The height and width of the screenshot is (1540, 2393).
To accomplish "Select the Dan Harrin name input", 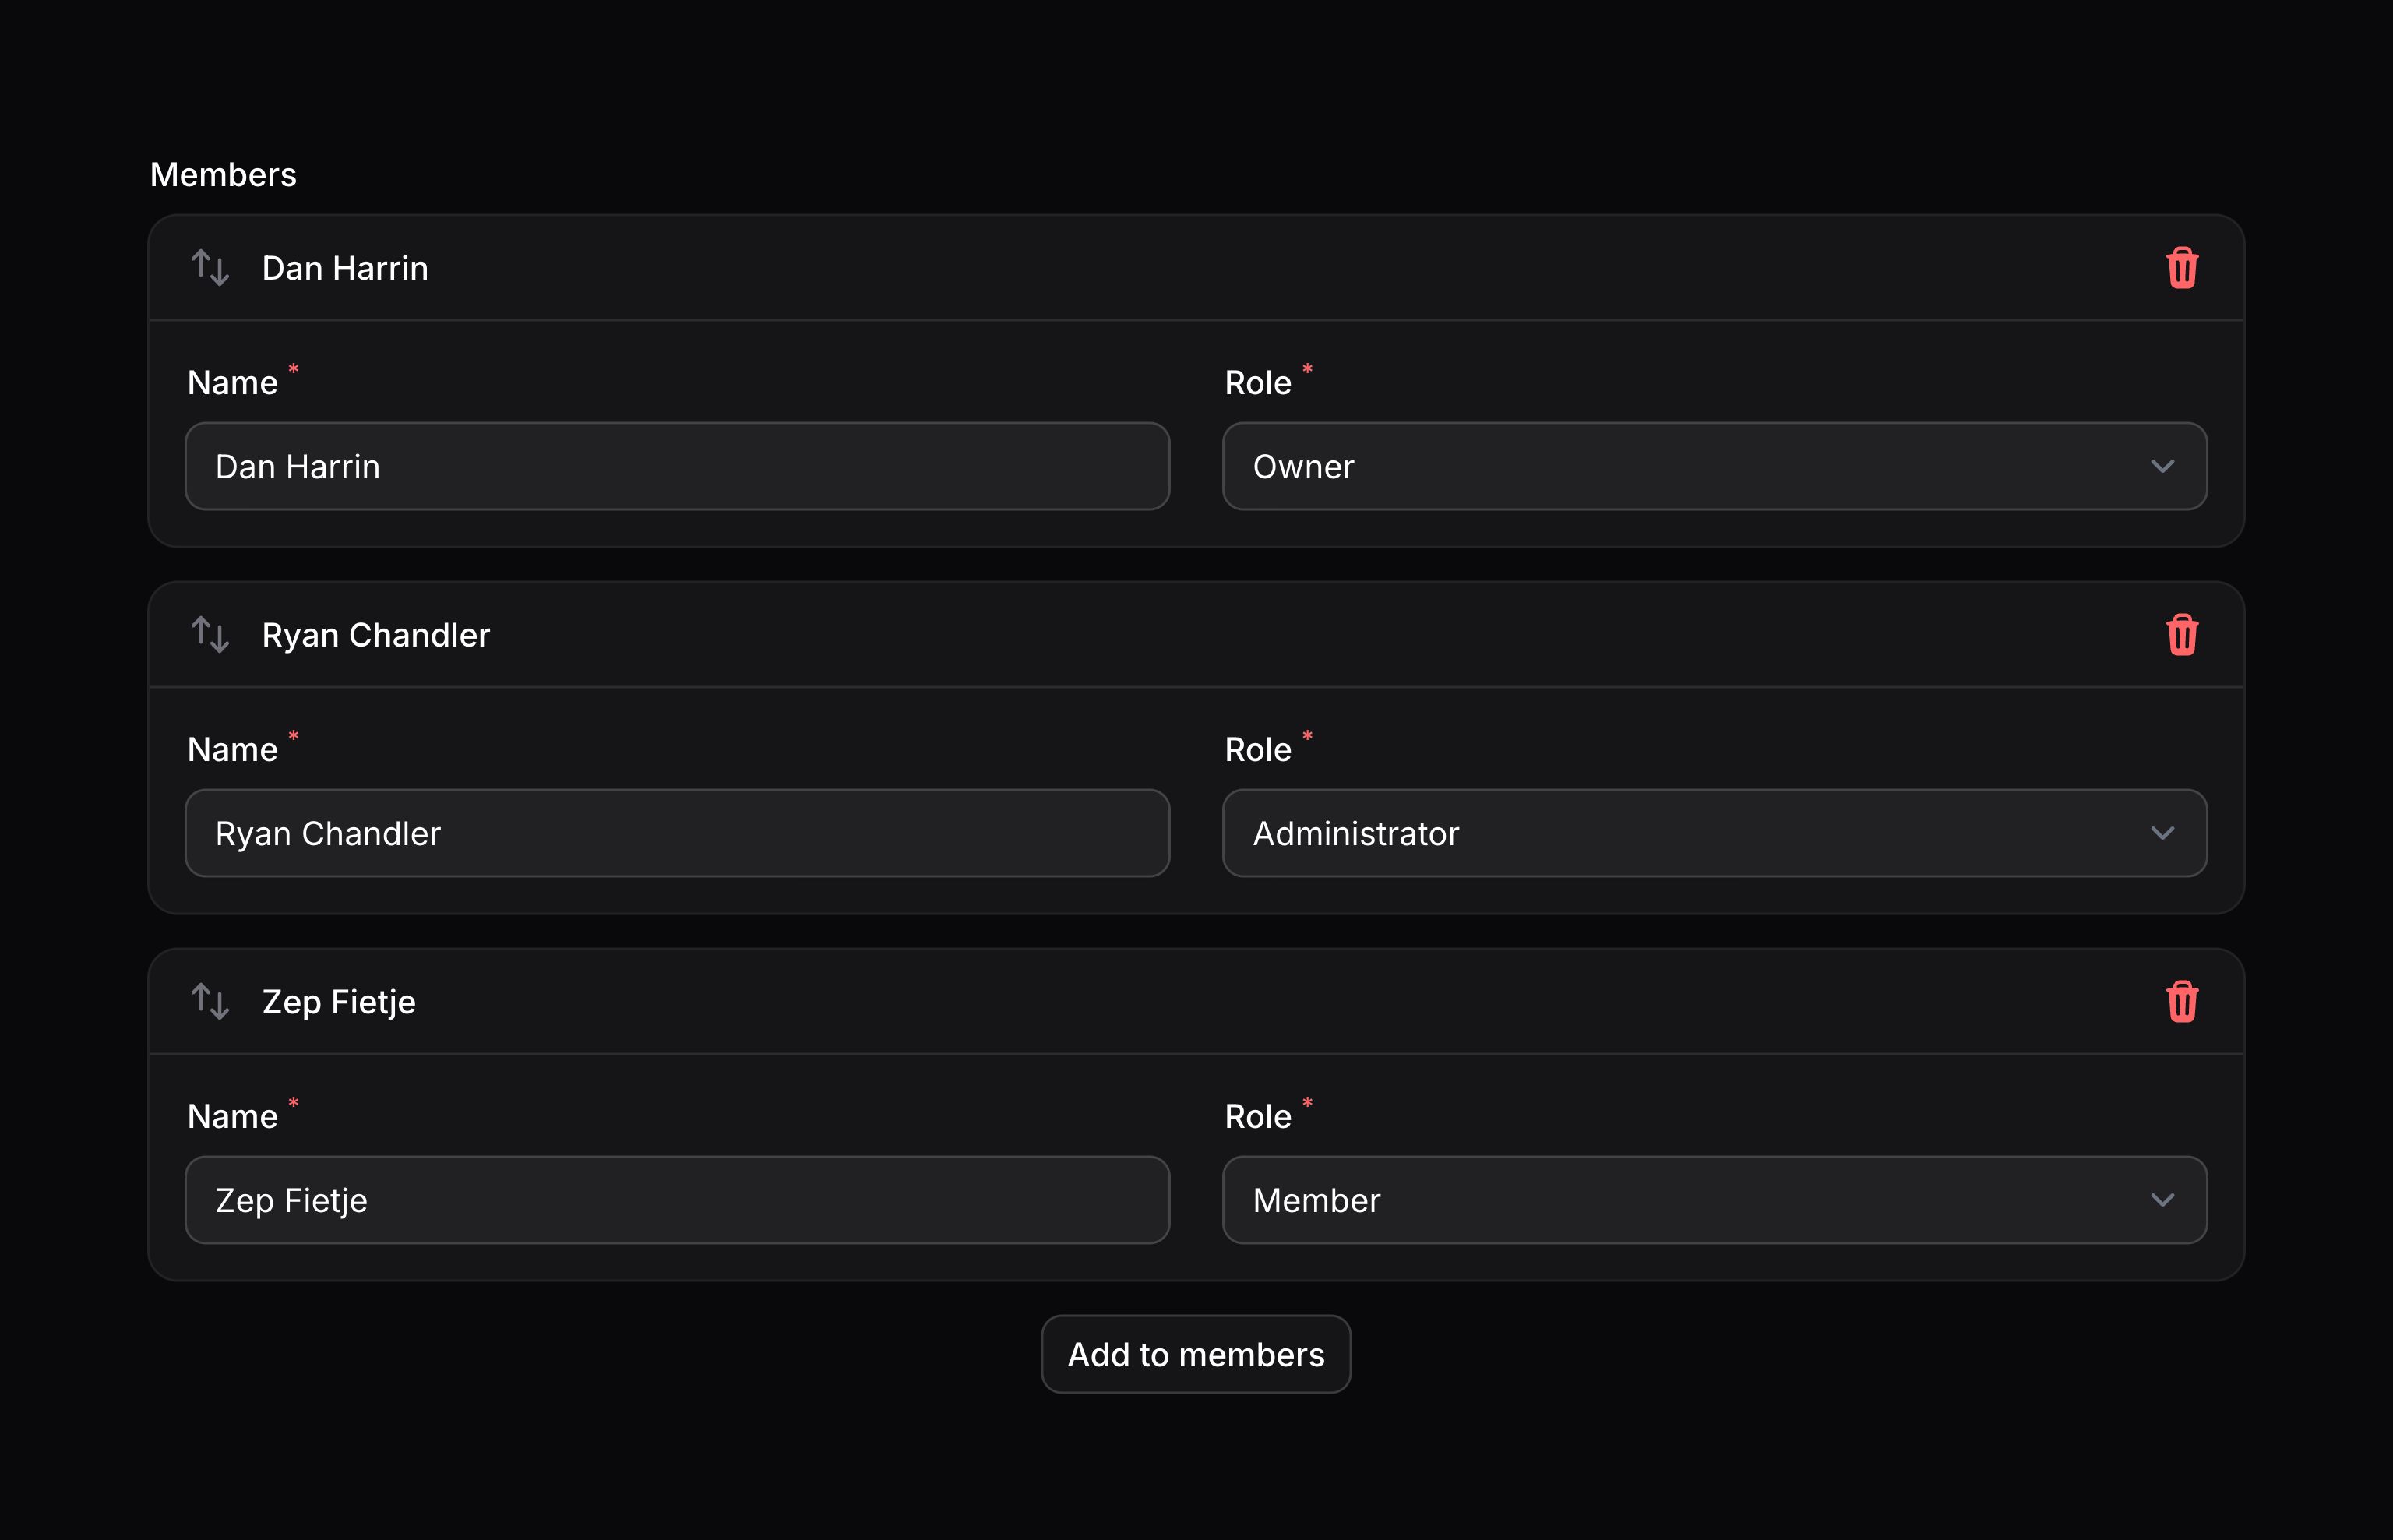I will point(677,466).
